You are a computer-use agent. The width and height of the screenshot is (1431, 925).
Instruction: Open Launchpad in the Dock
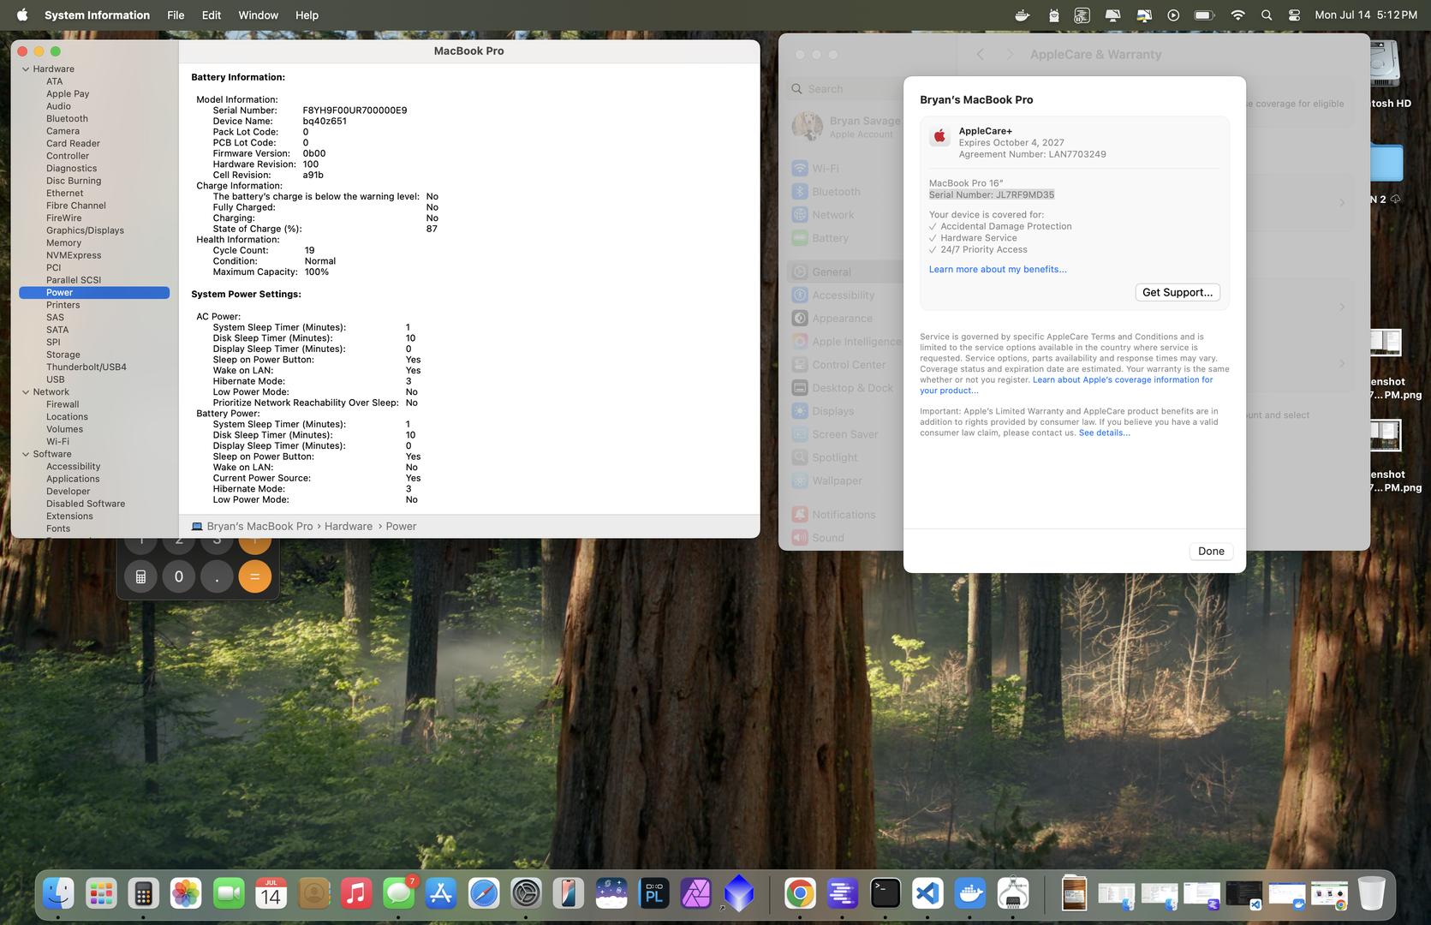101,894
